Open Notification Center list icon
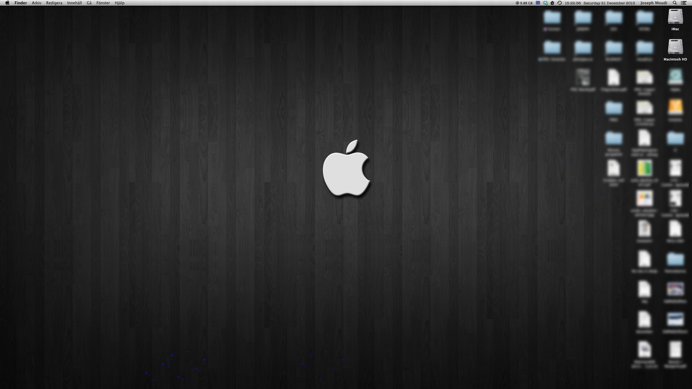The image size is (692, 389). coord(683,3)
